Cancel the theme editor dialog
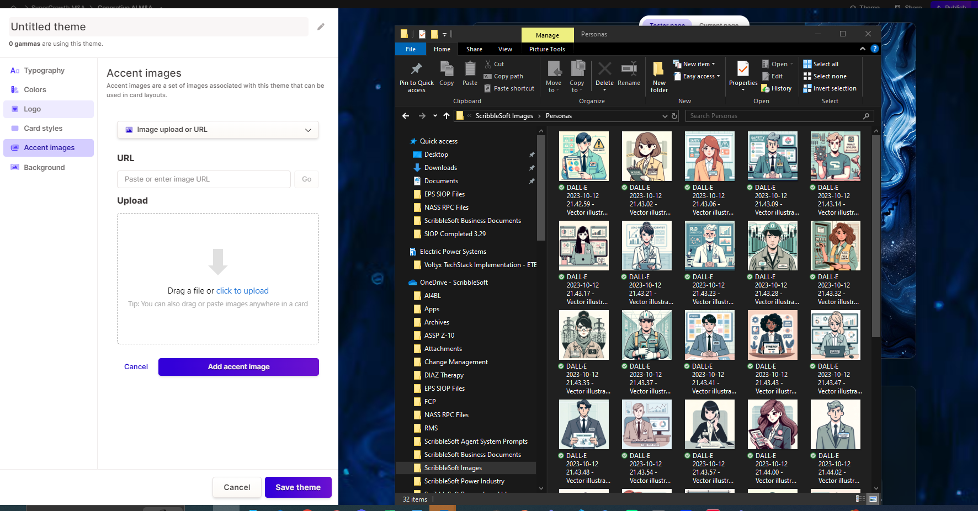The height and width of the screenshot is (511, 978). (237, 487)
